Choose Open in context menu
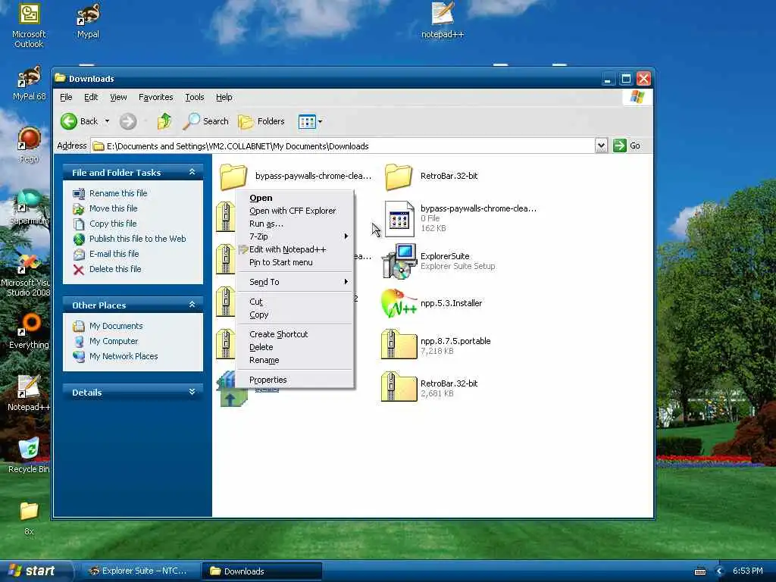776x582 pixels. tap(295, 198)
